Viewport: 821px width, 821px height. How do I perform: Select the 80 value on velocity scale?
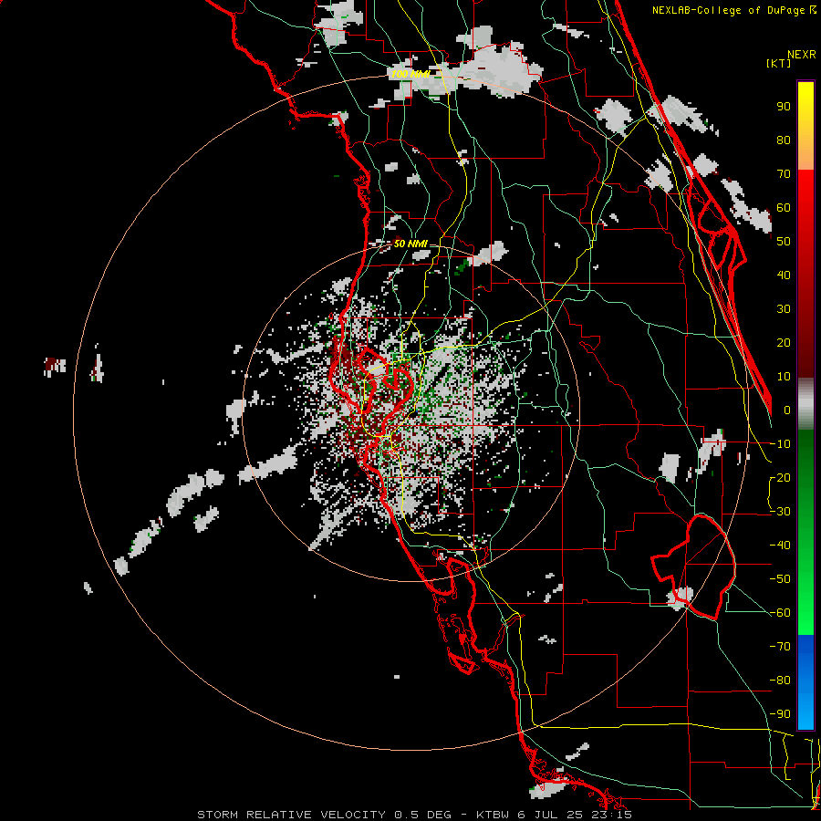(x=784, y=140)
